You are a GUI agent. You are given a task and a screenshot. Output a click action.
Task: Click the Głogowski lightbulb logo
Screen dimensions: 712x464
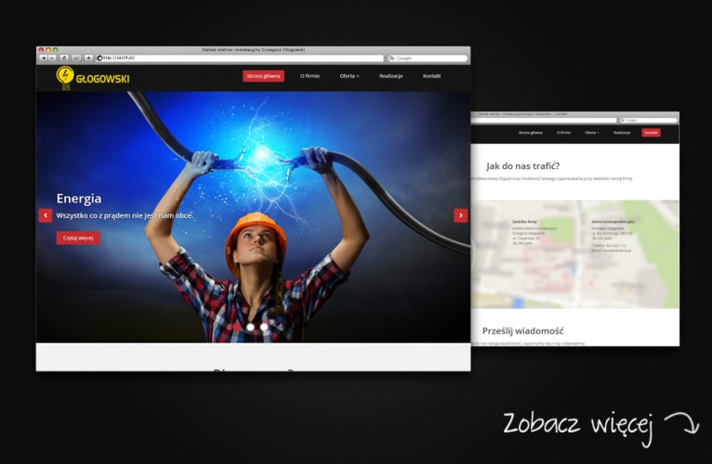point(93,78)
